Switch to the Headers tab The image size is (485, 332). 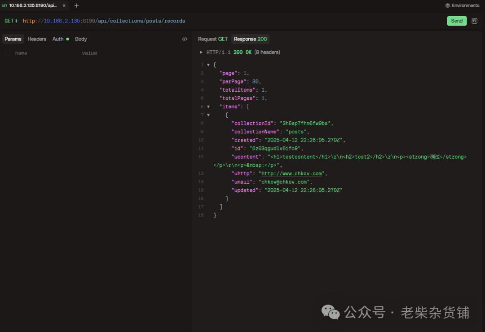click(37, 39)
